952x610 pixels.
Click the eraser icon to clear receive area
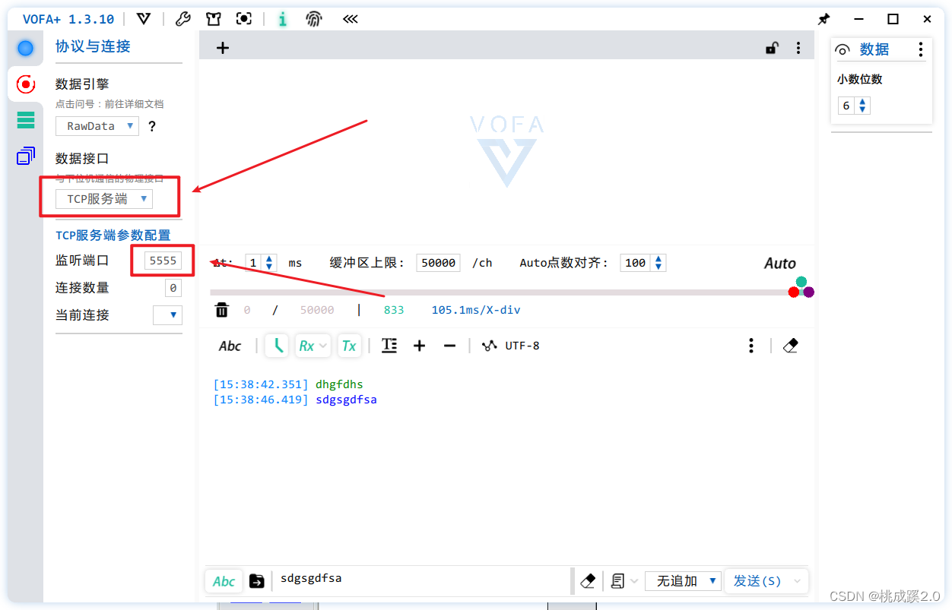[790, 345]
